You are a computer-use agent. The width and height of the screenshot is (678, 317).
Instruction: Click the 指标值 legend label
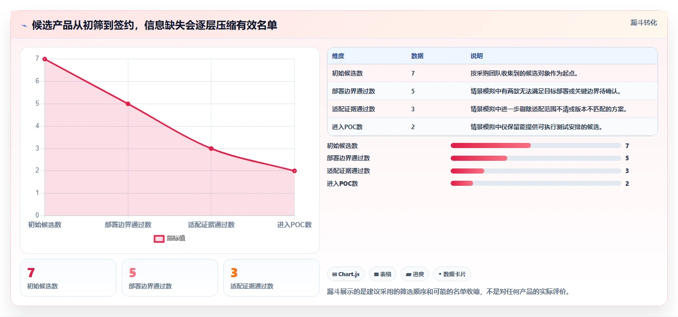(176, 238)
